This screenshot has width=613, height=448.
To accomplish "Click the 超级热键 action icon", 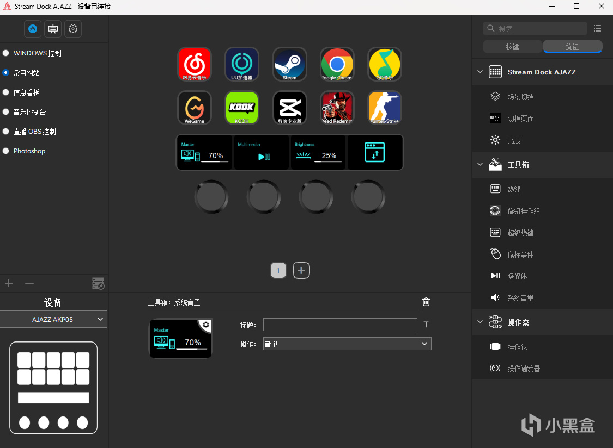I will pos(495,233).
